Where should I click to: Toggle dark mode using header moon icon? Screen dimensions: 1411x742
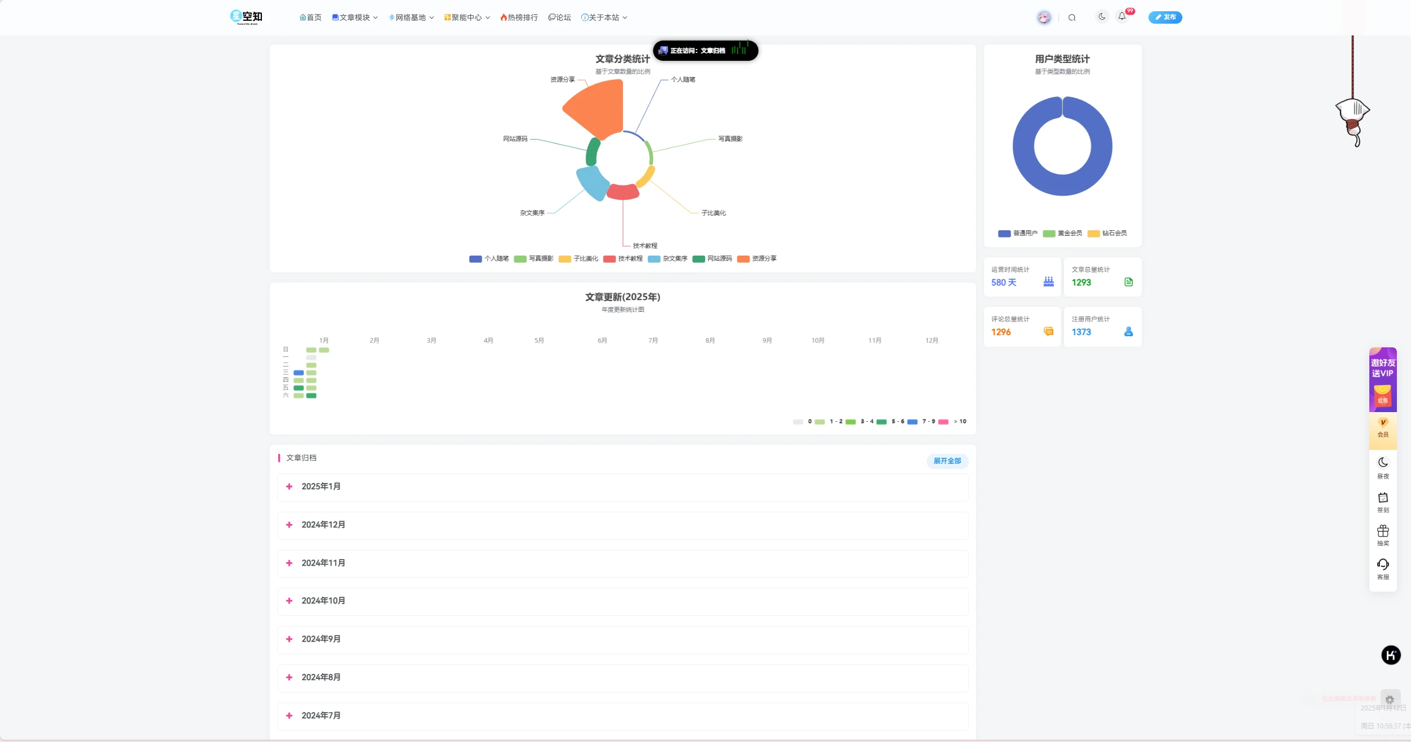1102,16
